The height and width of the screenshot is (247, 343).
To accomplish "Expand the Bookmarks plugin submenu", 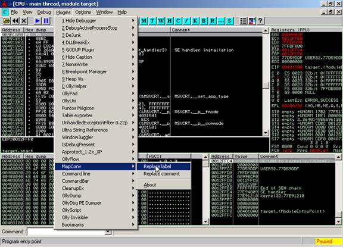I will coord(96,225).
